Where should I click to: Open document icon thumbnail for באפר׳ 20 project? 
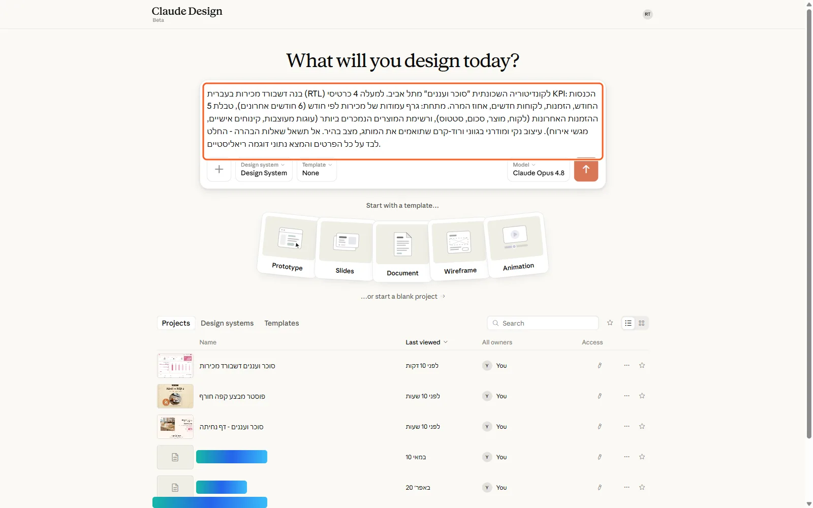click(175, 488)
